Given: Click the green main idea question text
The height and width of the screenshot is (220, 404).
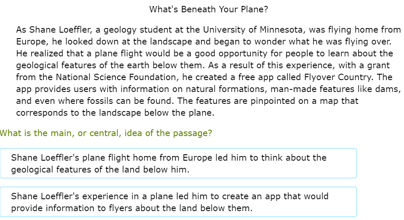Looking at the screenshot, I should click(106, 133).
